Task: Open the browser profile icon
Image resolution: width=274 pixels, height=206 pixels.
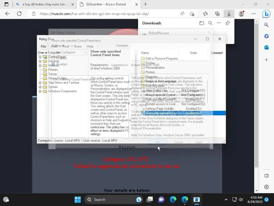Action: pyautogui.click(x=241, y=14)
